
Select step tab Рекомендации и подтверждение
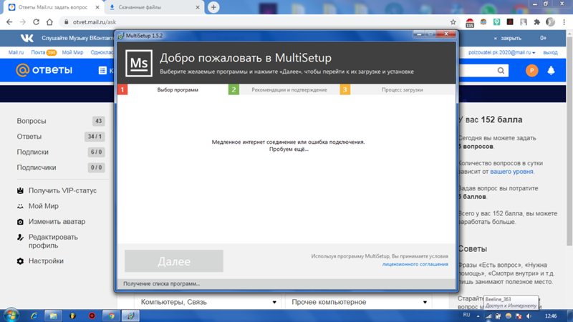[x=289, y=89]
